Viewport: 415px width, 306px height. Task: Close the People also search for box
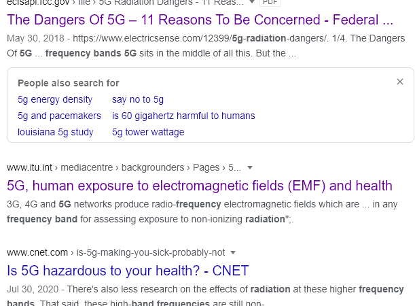tap(400, 82)
